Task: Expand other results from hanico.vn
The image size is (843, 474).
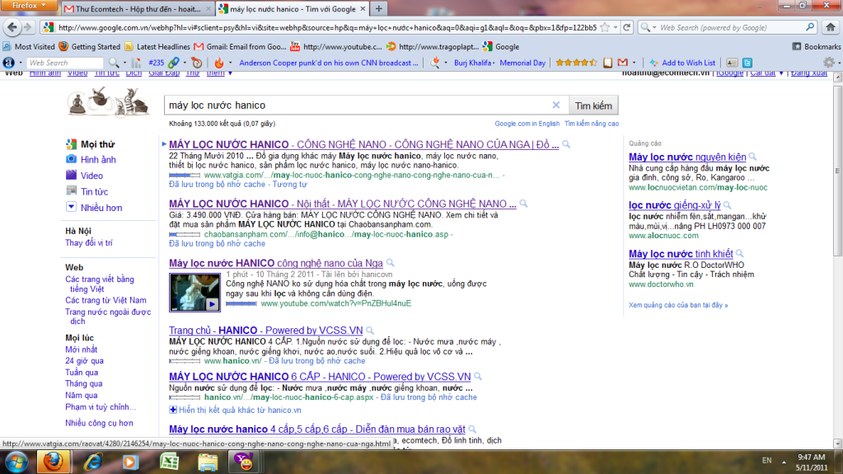Action: [x=235, y=410]
